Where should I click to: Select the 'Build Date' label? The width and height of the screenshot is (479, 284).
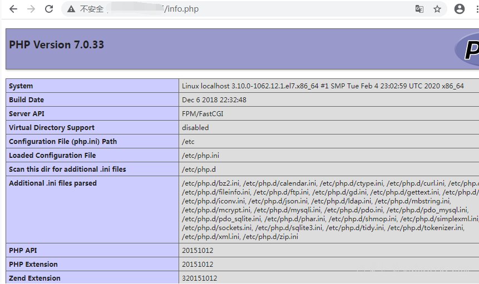26,99
